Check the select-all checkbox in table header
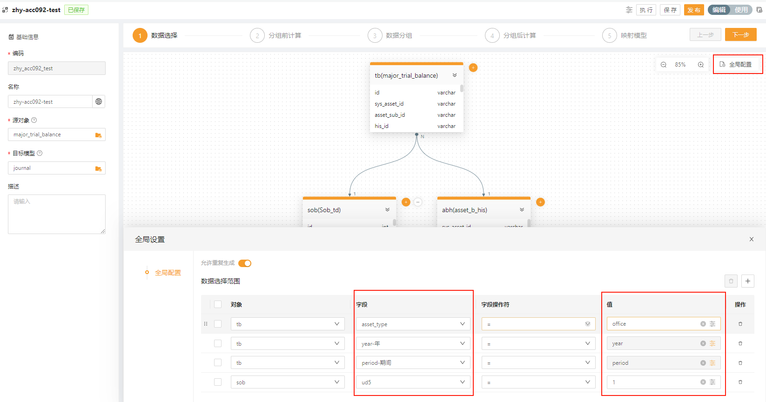Screen dimensions: 766x402 (218, 304)
